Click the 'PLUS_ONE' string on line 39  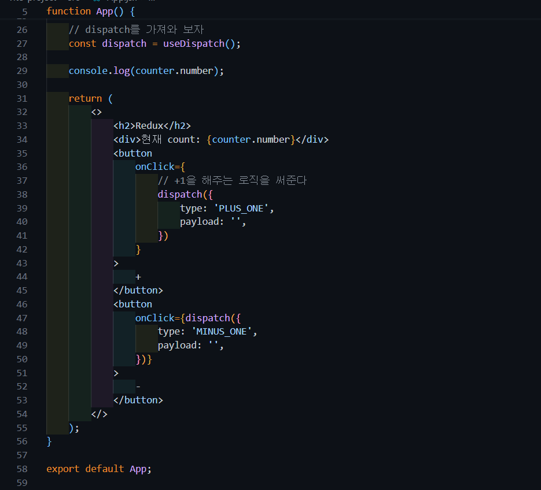coord(241,209)
